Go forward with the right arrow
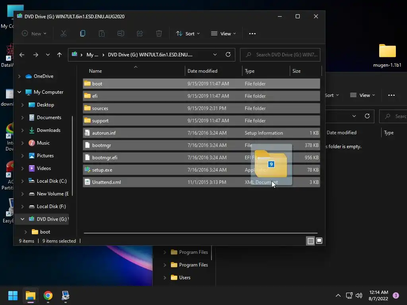The height and width of the screenshot is (305, 407). click(x=35, y=55)
